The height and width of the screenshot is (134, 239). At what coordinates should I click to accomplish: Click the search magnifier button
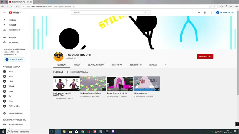pyautogui.click(x=146, y=13)
